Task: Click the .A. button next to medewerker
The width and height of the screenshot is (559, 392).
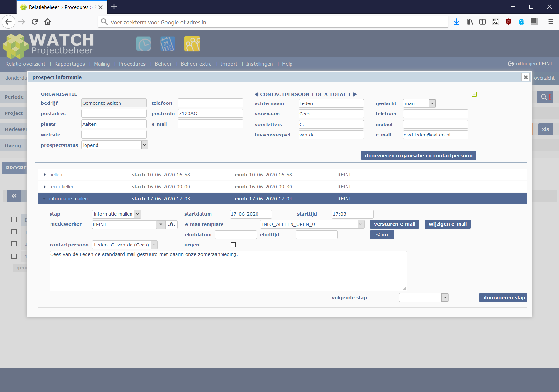Action: [171, 224]
